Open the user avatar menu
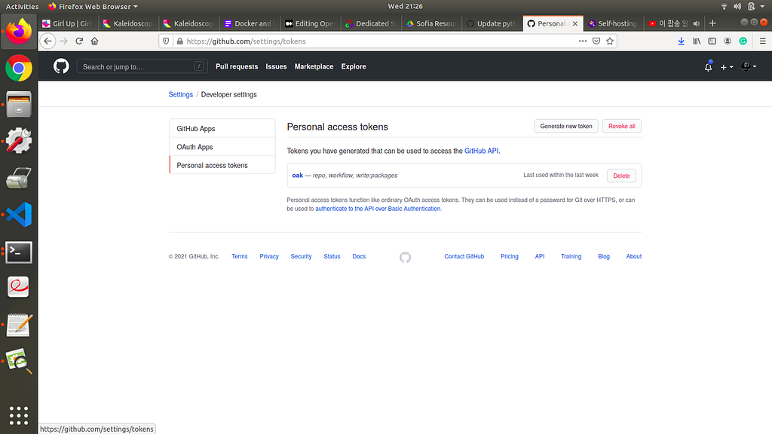 tap(749, 66)
